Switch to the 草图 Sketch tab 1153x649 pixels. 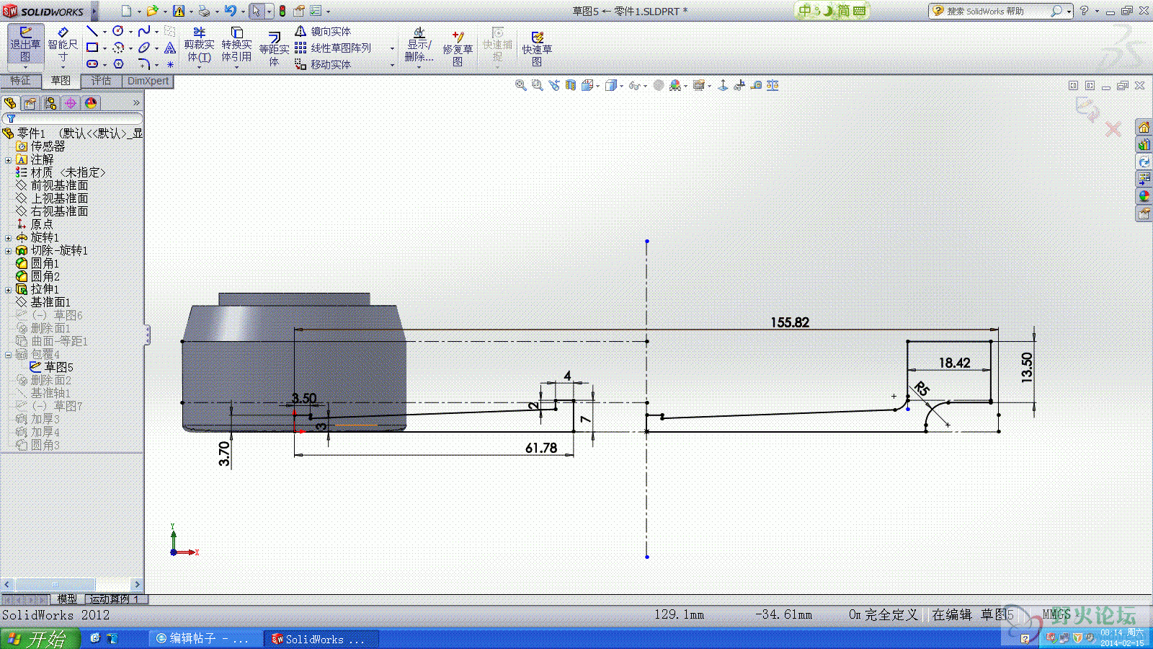click(x=61, y=81)
